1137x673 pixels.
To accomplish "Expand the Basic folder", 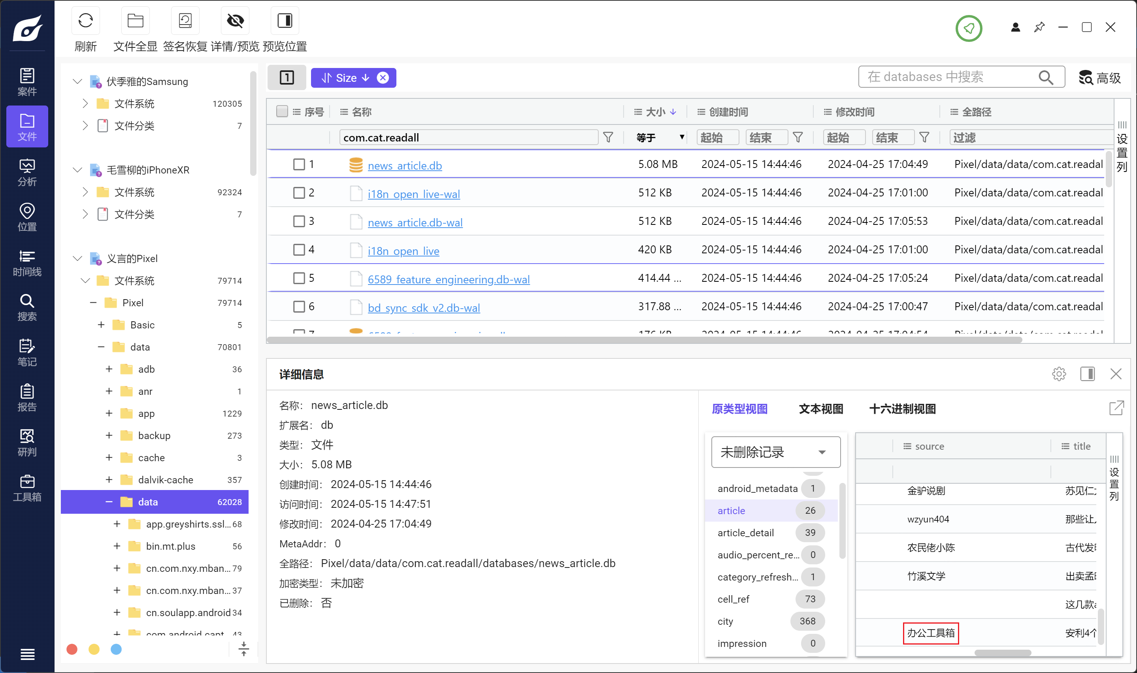I will click(x=101, y=325).
